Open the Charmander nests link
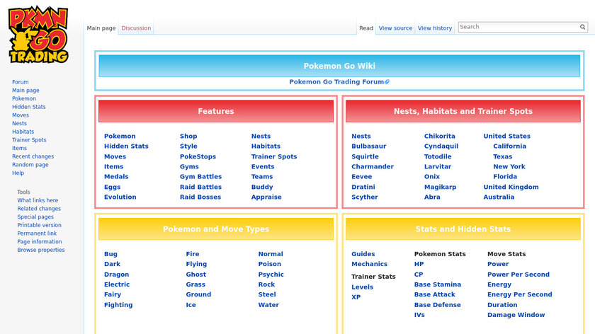Image resolution: width=595 pixels, height=334 pixels. coord(373,167)
